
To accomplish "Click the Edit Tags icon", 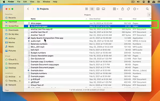I will pos(128,9).
